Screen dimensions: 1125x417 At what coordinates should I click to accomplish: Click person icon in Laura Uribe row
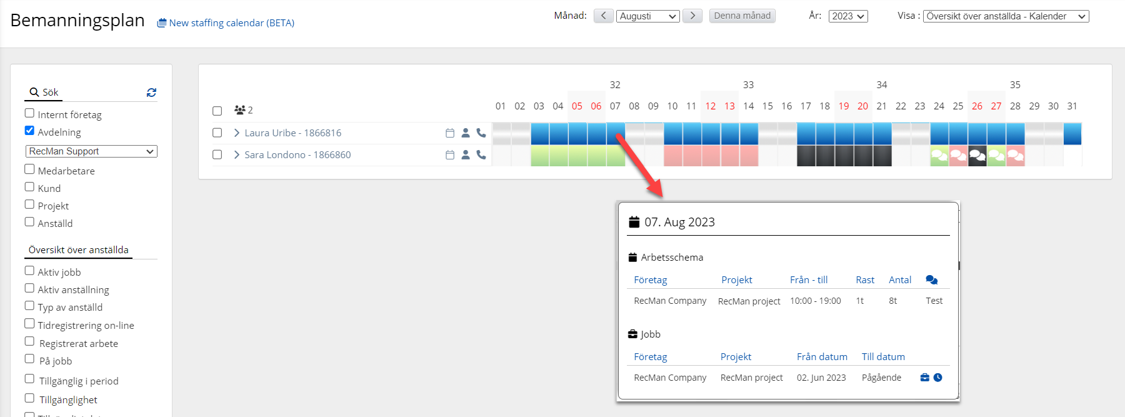[466, 133]
